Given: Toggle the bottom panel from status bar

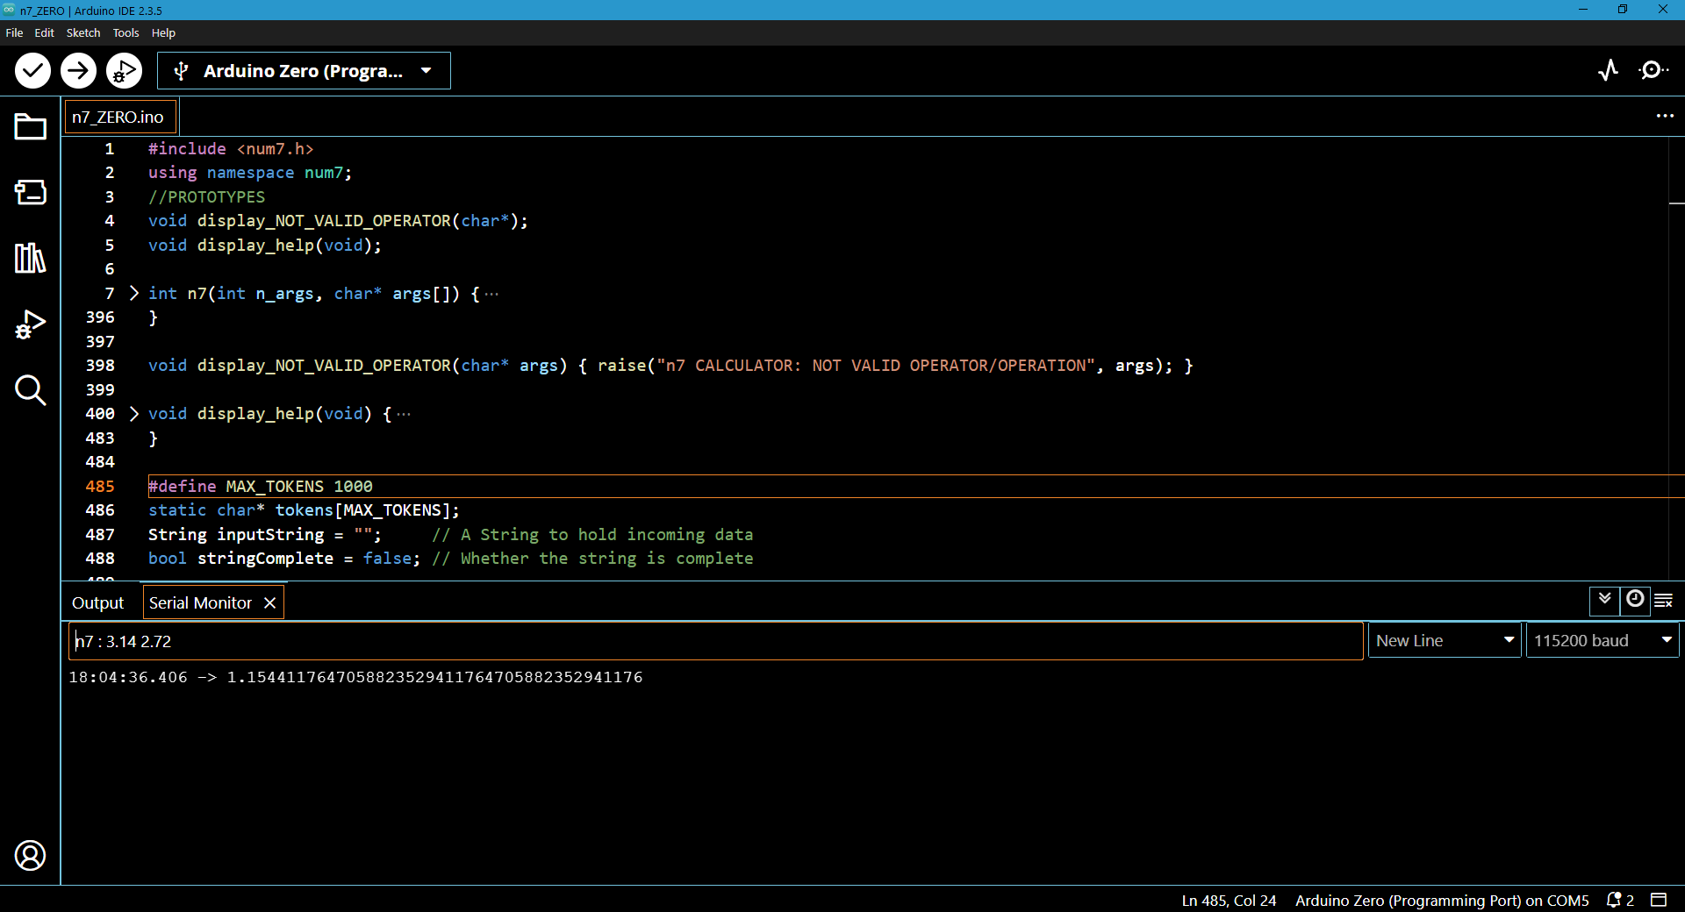Looking at the screenshot, I should 1659,900.
